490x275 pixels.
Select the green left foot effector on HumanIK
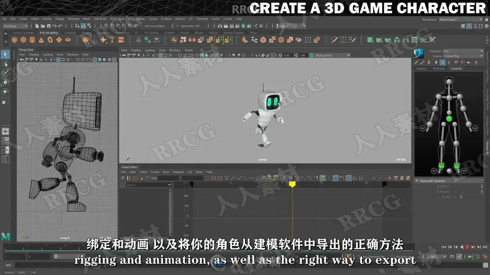coord(457,165)
